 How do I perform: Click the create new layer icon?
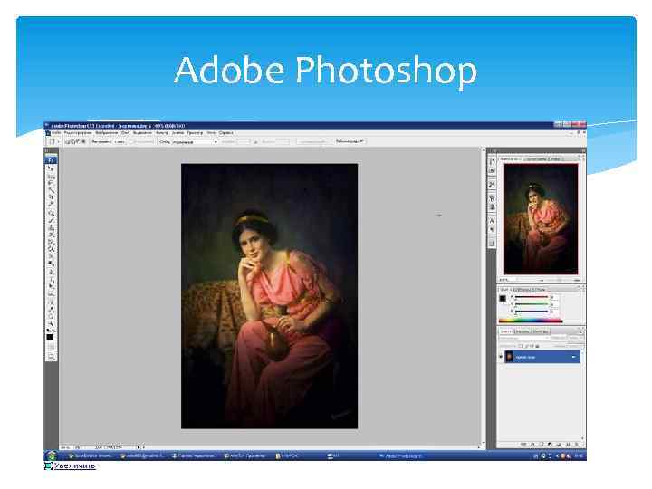569,444
